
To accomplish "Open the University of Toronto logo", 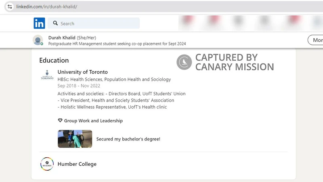I will pyautogui.click(x=47, y=75).
